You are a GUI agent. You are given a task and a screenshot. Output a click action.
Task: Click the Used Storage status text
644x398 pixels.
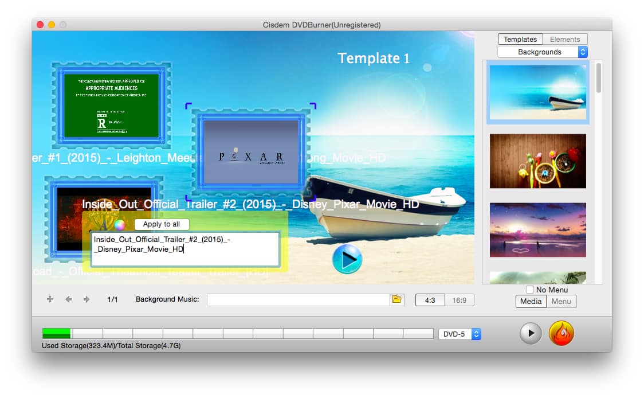click(x=111, y=346)
